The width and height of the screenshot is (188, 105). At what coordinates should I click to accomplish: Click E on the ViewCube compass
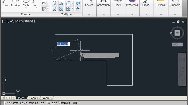183,33
